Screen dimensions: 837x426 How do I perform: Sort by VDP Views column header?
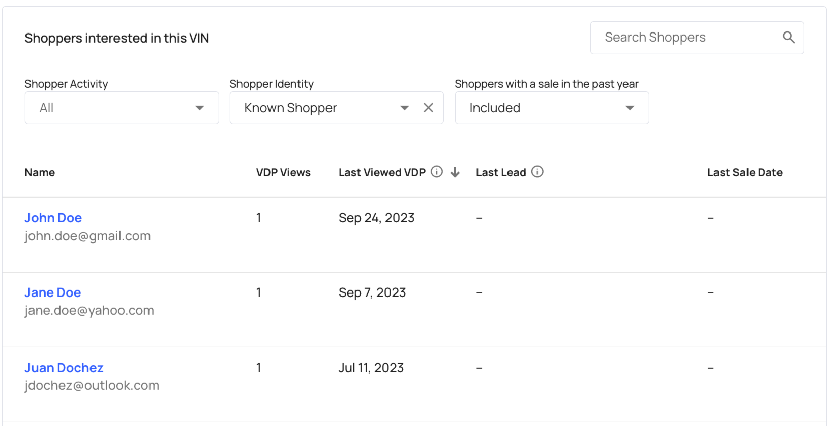tap(283, 173)
